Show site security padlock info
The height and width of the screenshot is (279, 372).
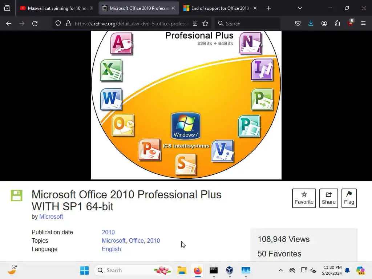coord(68,24)
